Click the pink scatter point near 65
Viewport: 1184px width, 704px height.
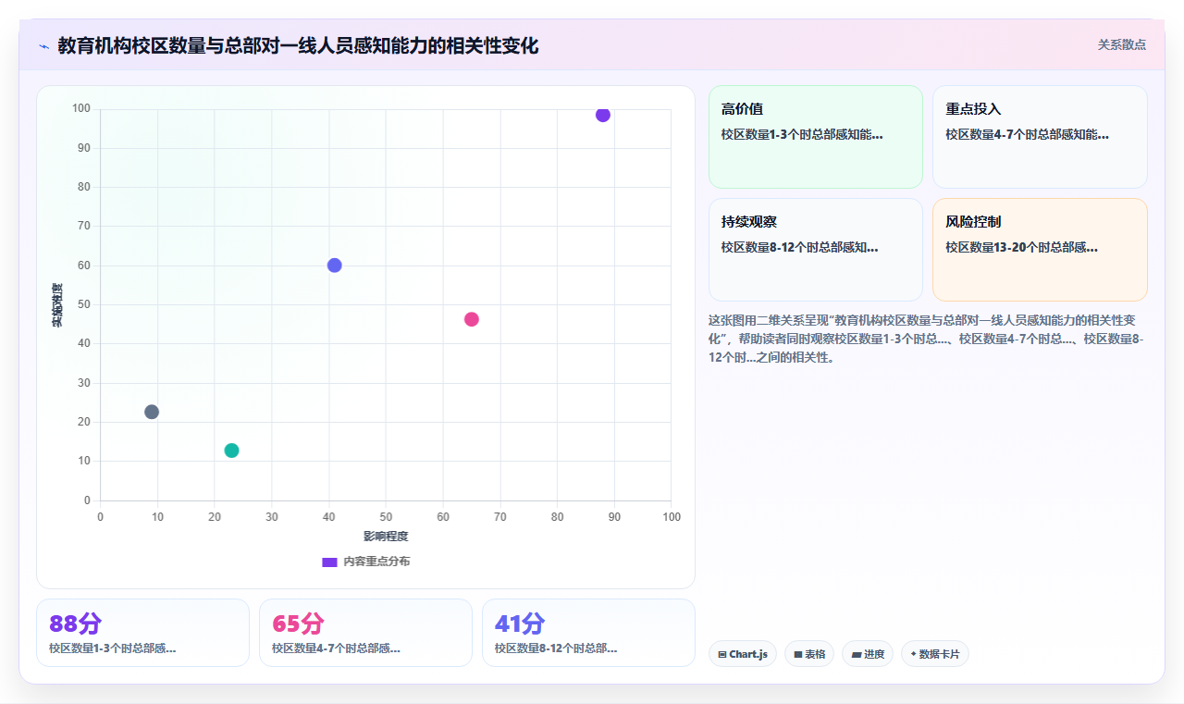[472, 319]
